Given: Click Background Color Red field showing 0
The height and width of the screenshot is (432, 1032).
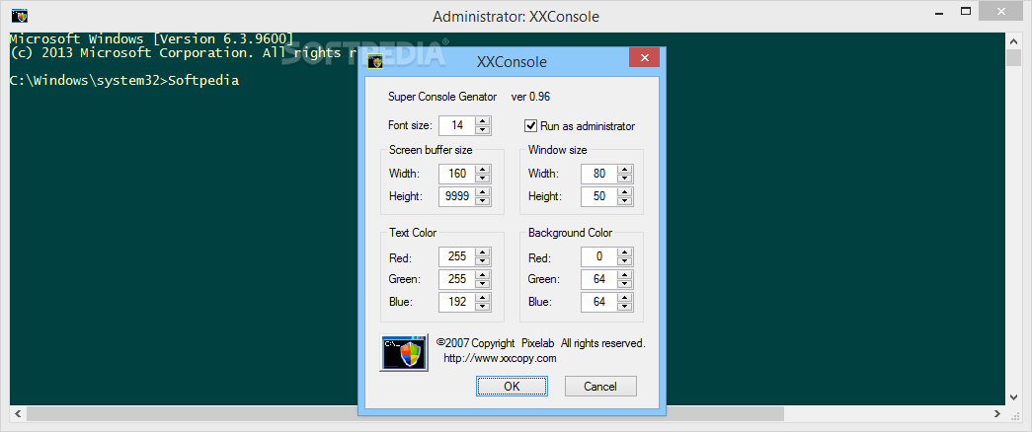Looking at the screenshot, I should click(599, 257).
